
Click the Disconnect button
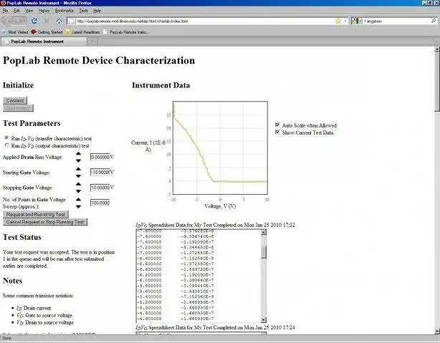(x=18, y=108)
